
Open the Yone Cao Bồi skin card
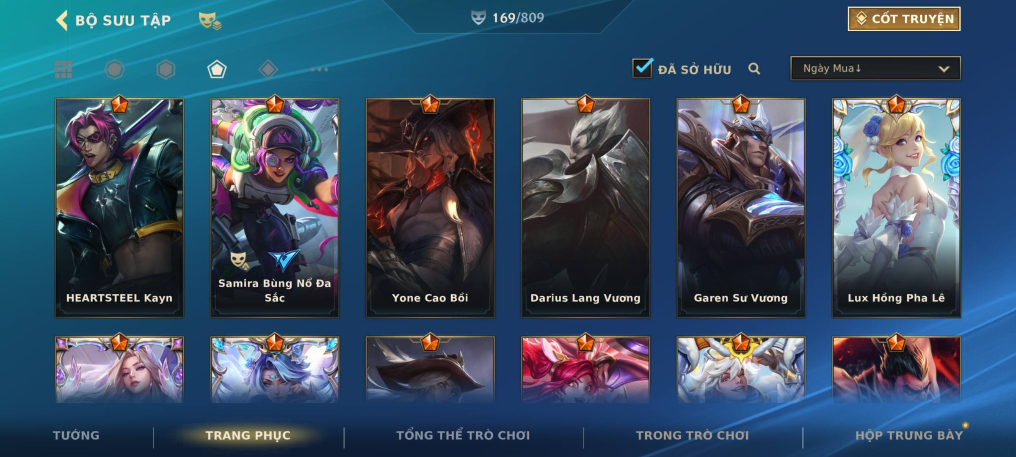430,208
